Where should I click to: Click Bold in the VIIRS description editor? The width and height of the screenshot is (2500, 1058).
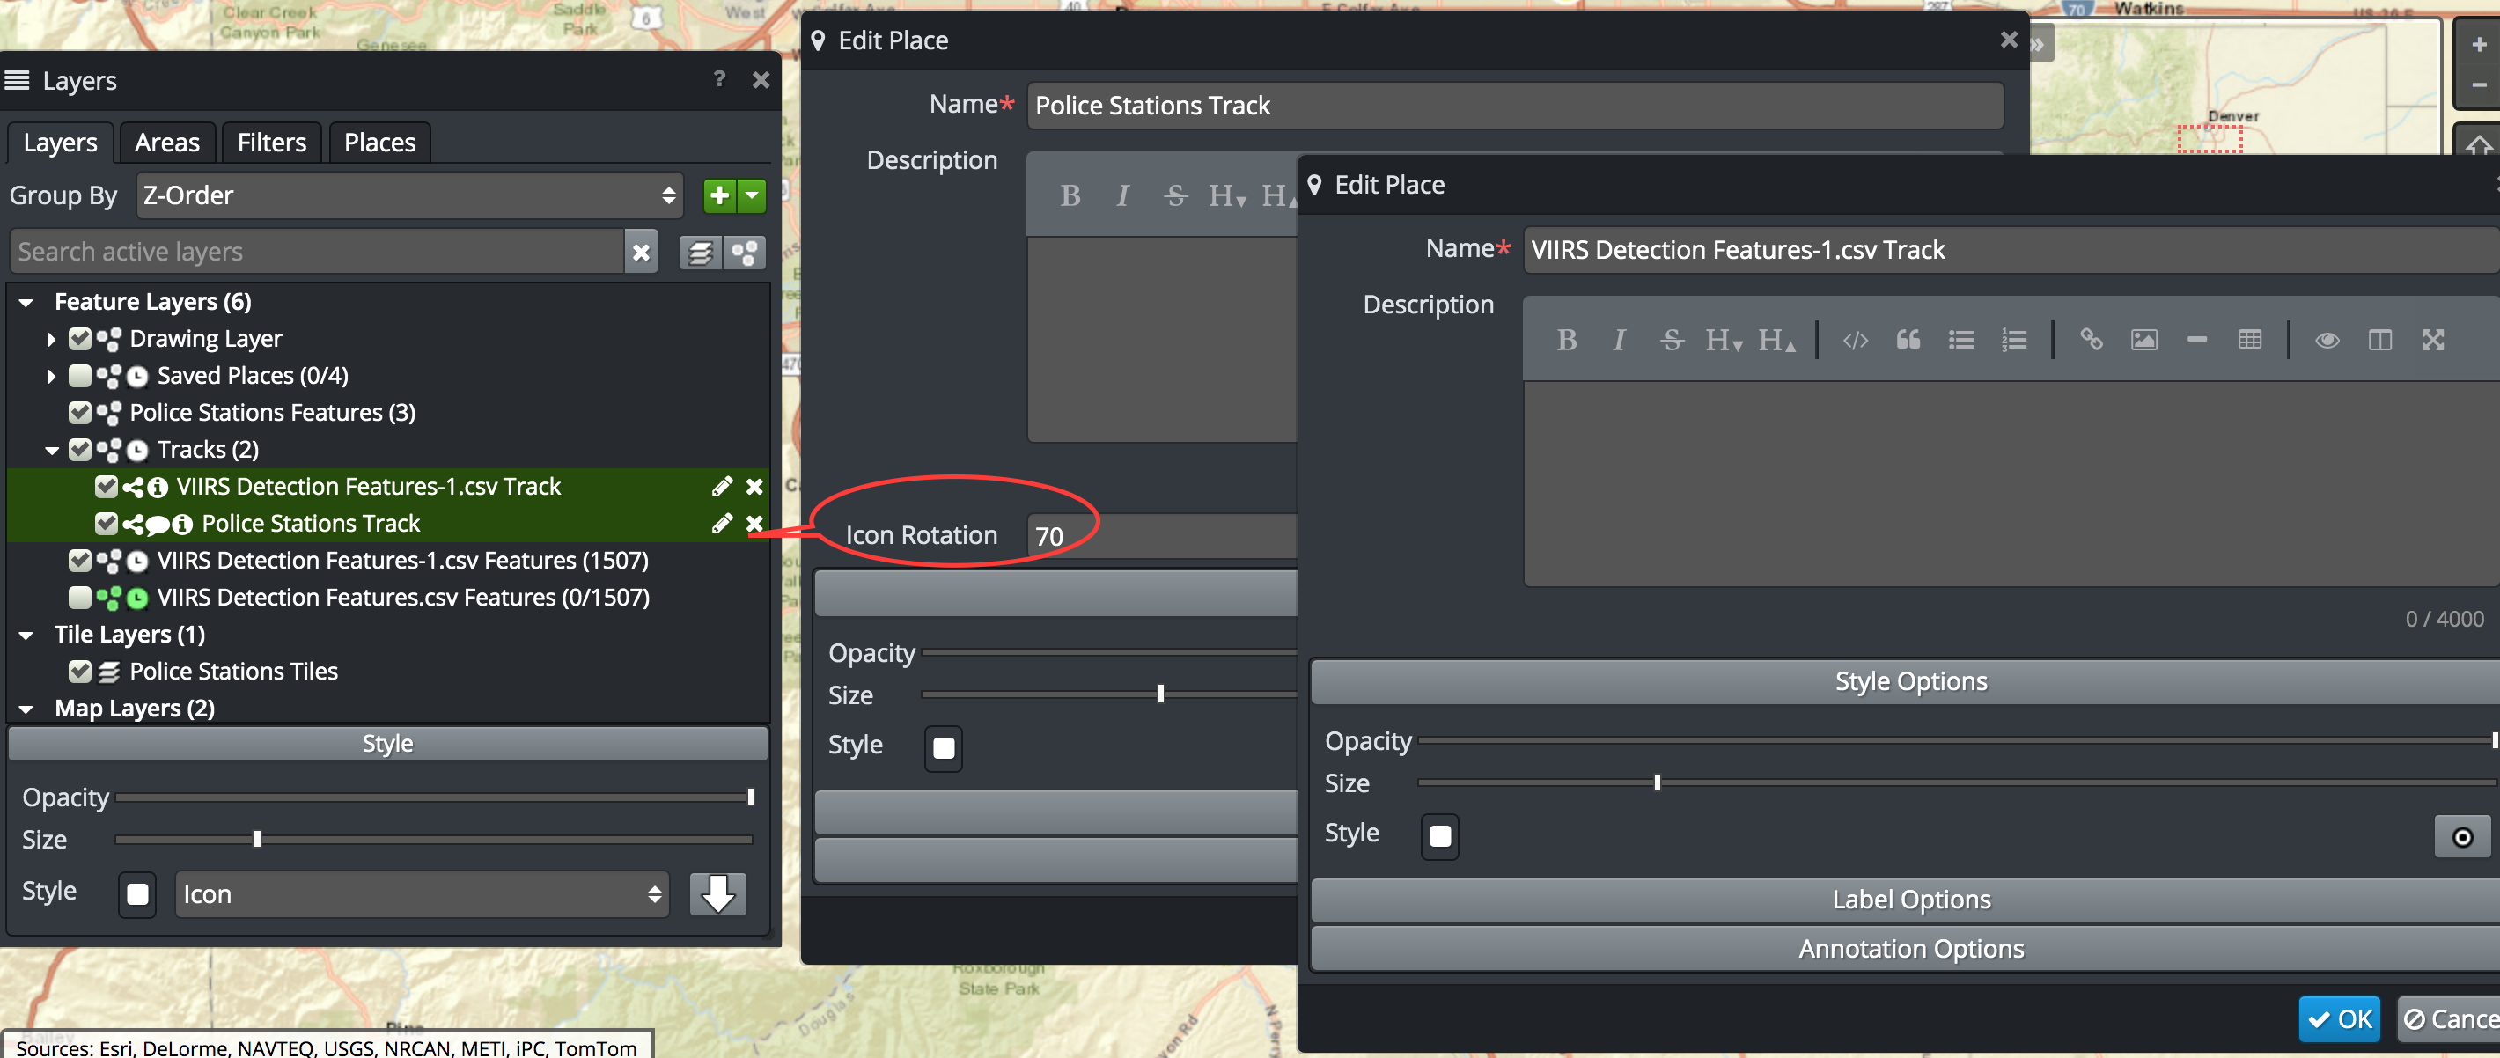tap(1565, 340)
